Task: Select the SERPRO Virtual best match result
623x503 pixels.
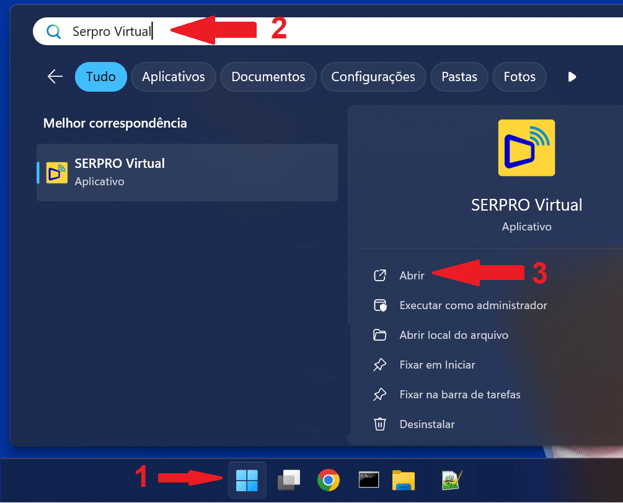Action: 187,172
